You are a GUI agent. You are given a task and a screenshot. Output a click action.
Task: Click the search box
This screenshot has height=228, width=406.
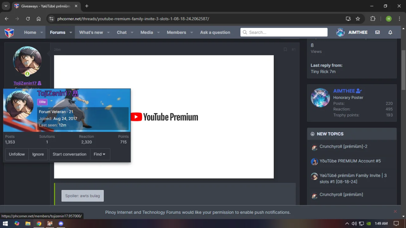pos(284,32)
